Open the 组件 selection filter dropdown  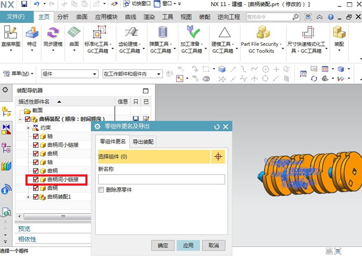click(69, 74)
